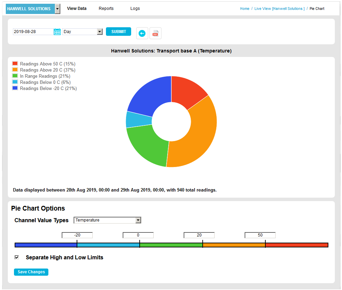The width and height of the screenshot is (342, 290).
Task: Open the Logs menu
Action: click(x=135, y=9)
